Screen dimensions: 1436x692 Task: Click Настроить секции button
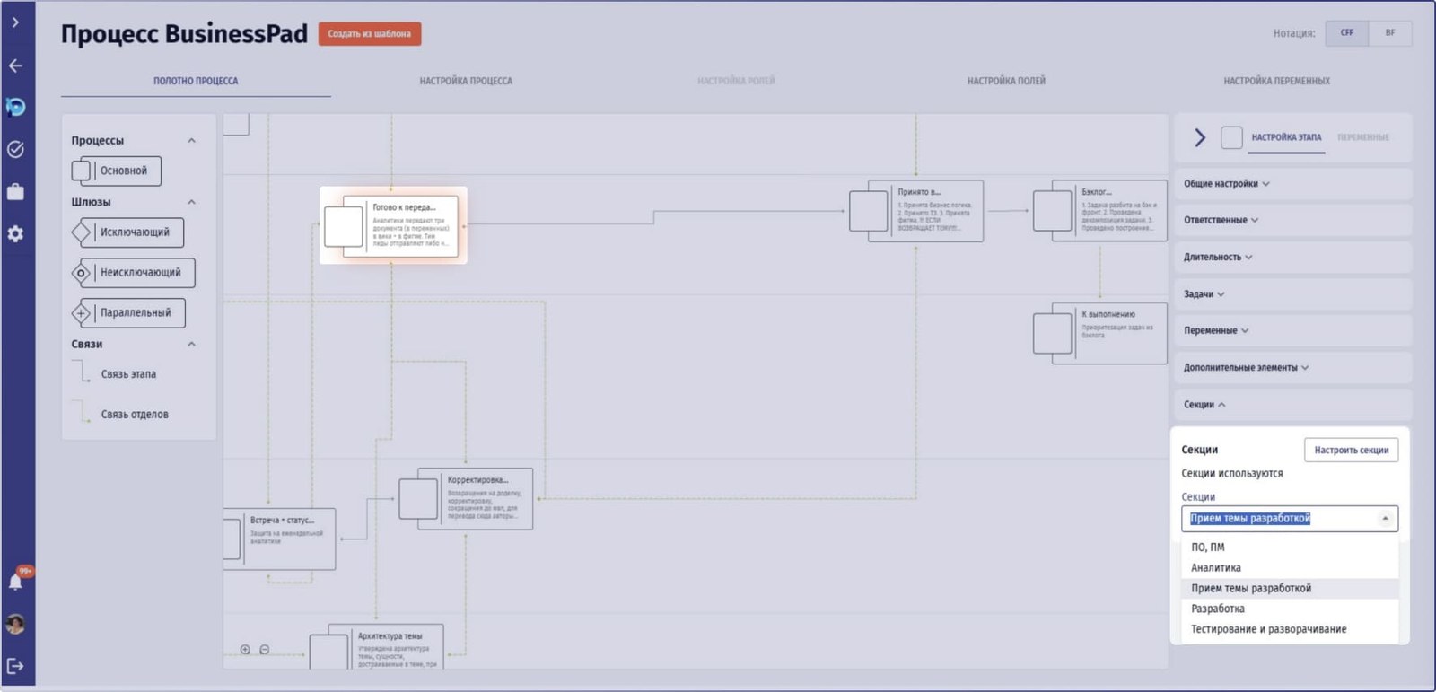[1351, 450]
